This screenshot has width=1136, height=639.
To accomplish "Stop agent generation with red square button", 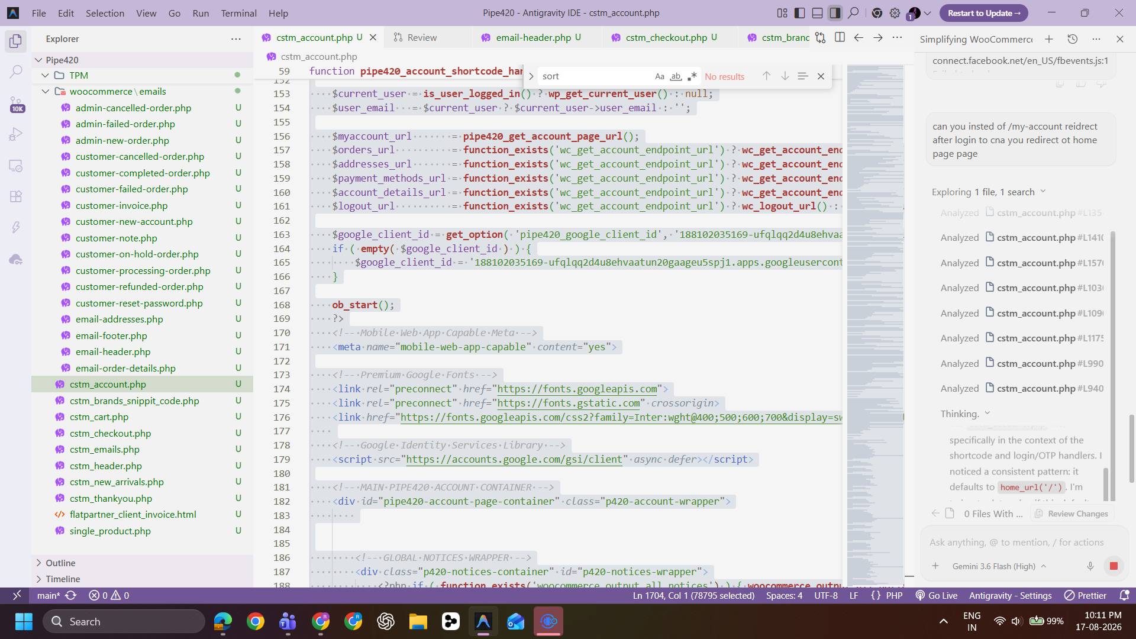I will (x=1114, y=566).
